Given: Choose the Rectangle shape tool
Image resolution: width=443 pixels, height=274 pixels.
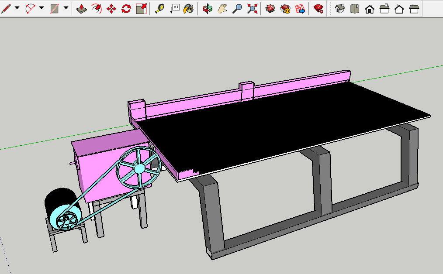Looking at the screenshot, I should [x=55, y=8].
